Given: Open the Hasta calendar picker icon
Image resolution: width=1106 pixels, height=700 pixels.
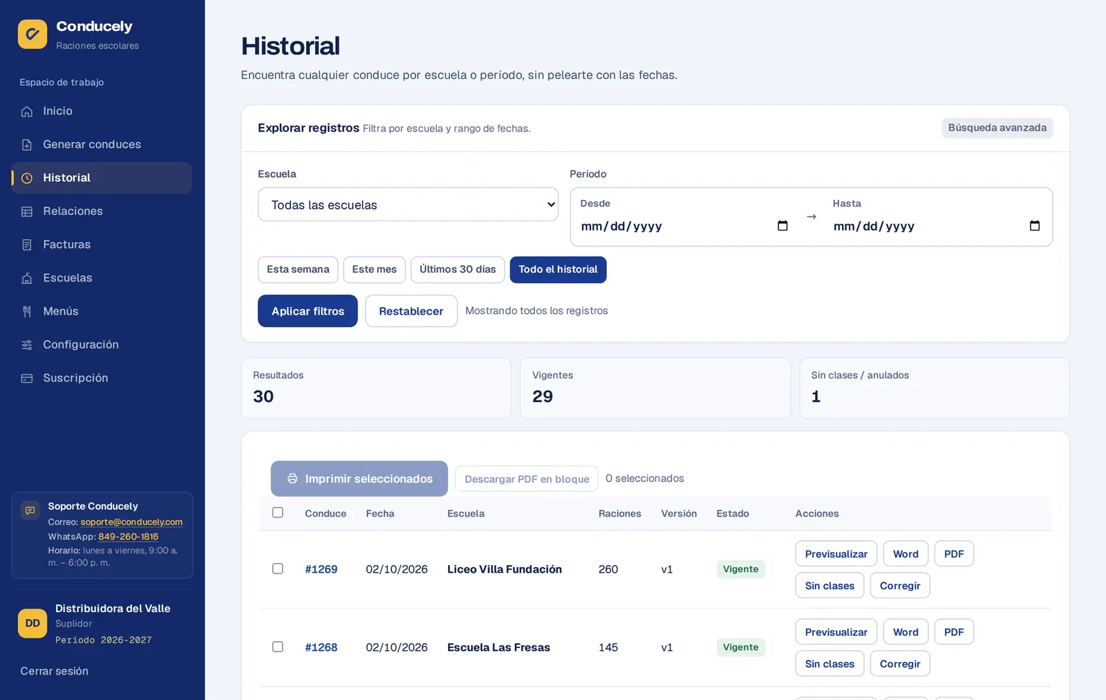Looking at the screenshot, I should [x=1035, y=225].
